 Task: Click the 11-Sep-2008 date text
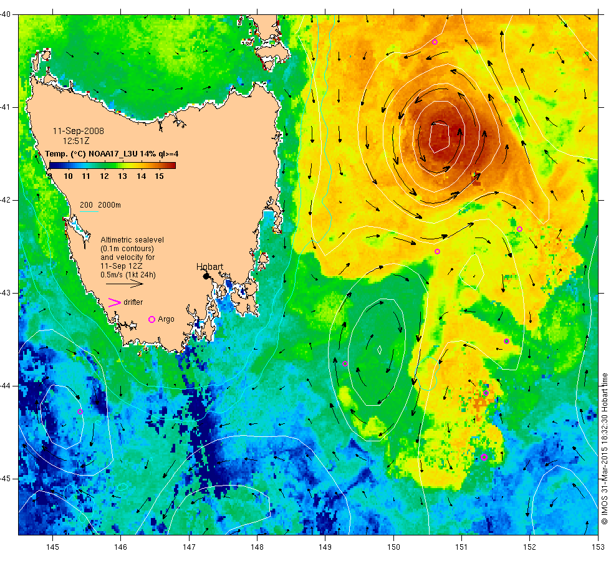[79, 131]
